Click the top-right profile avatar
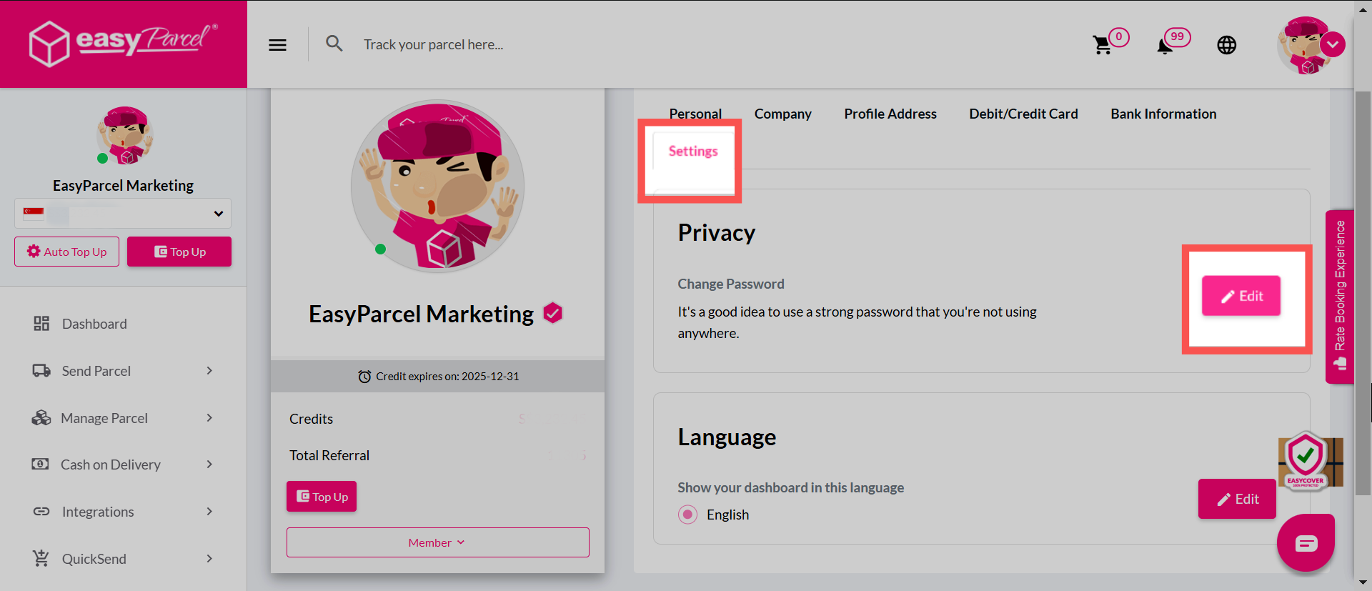This screenshot has width=1372, height=591. point(1304,45)
